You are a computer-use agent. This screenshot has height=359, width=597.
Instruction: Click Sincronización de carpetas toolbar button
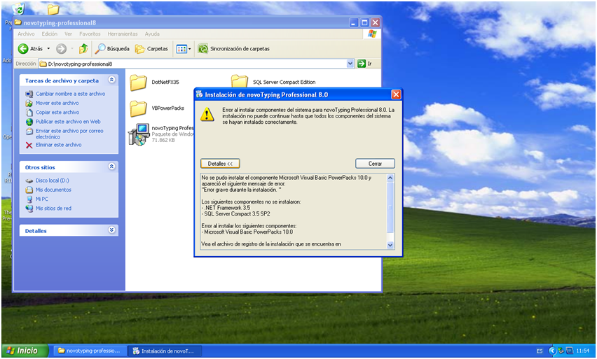pos(234,49)
